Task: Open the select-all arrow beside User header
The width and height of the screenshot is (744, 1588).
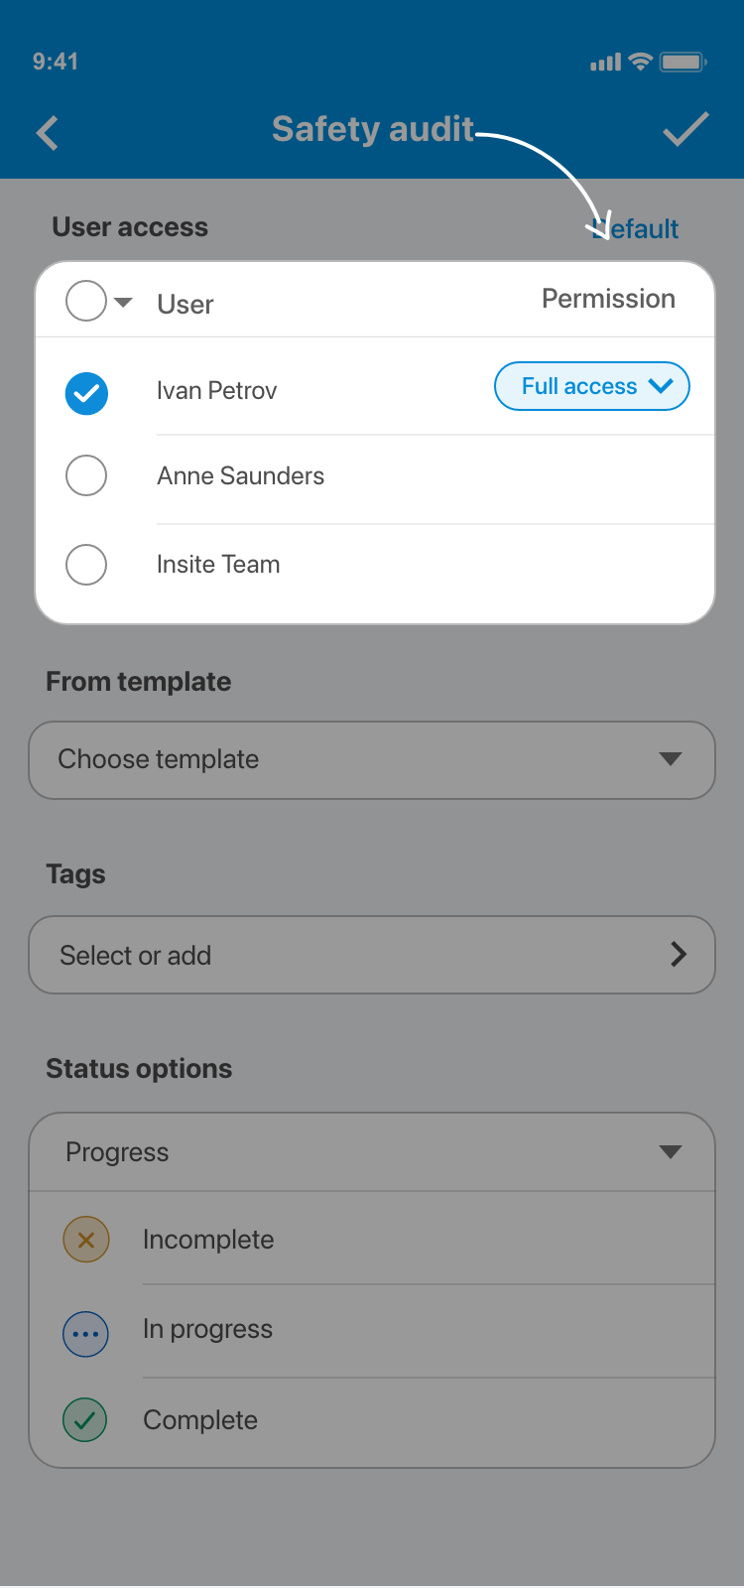Action: click(124, 302)
